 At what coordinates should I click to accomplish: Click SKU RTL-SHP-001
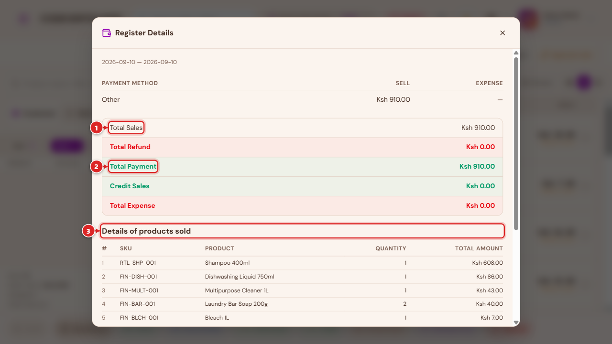click(x=138, y=263)
